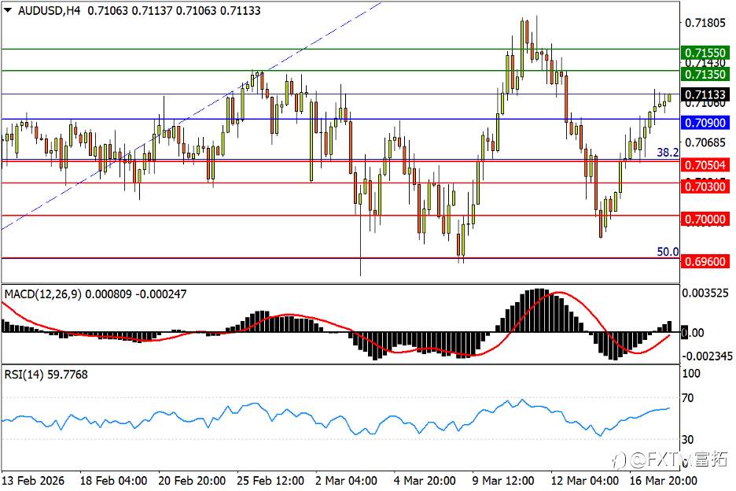Select the blue 0.70900 price level label

coord(705,123)
